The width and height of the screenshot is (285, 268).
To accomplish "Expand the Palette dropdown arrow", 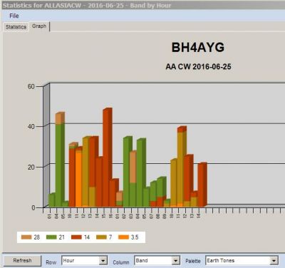I will (x=274, y=261).
